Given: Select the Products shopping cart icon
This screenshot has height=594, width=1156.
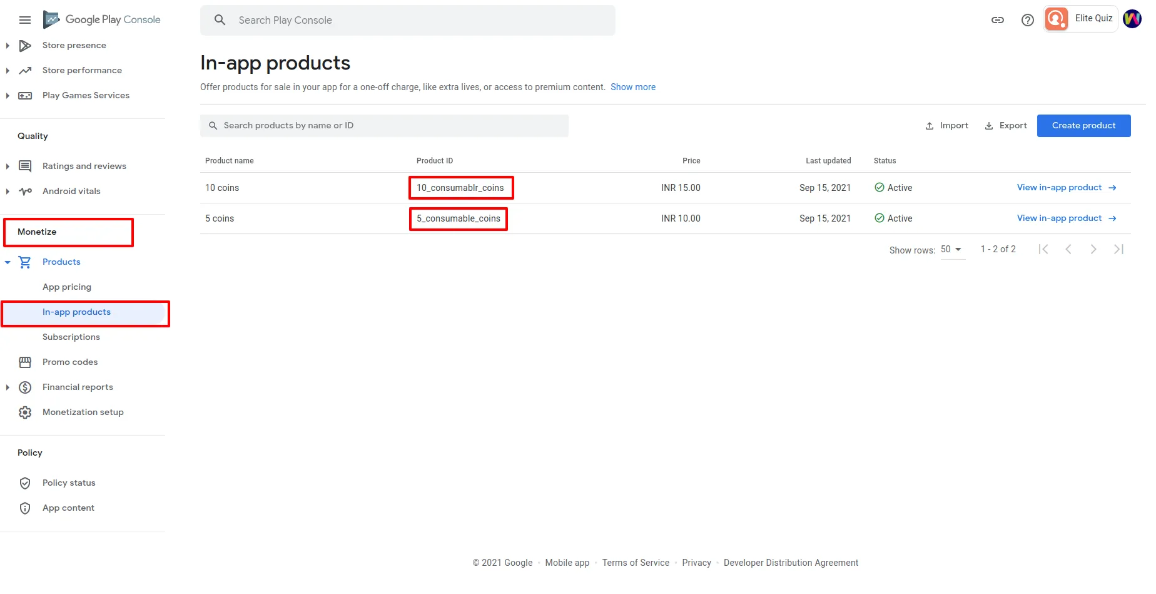Looking at the screenshot, I should [24, 262].
